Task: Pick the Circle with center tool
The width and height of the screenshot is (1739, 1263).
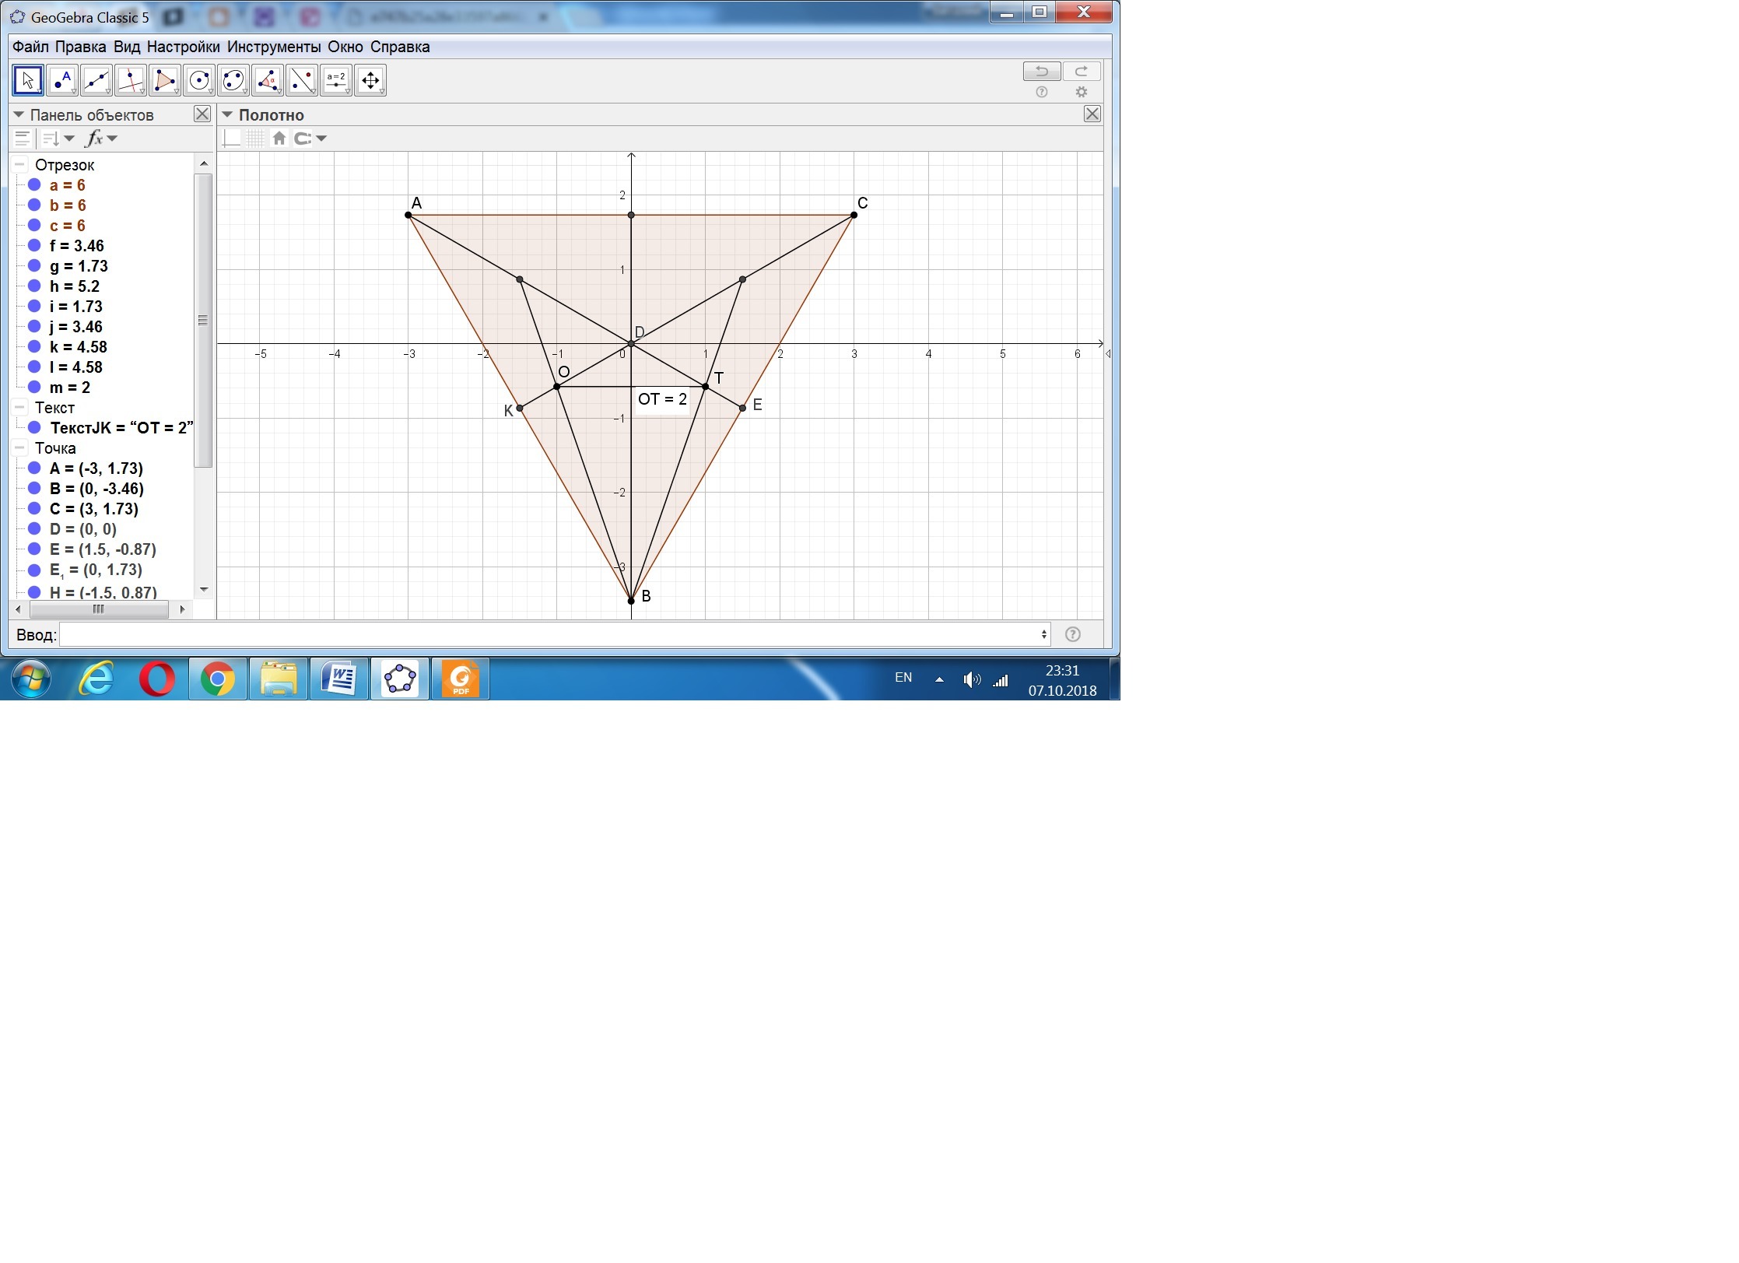Action: [199, 80]
